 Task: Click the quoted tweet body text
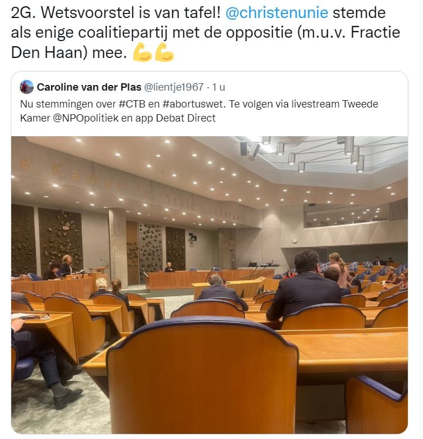pos(199,111)
